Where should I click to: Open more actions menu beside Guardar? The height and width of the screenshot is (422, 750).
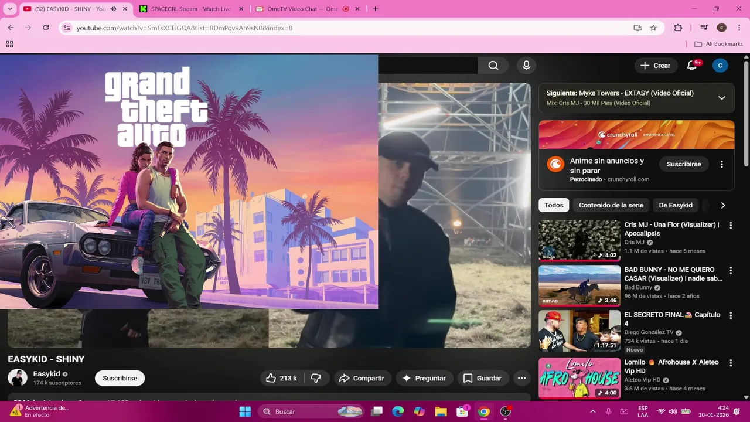coord(521,378)
